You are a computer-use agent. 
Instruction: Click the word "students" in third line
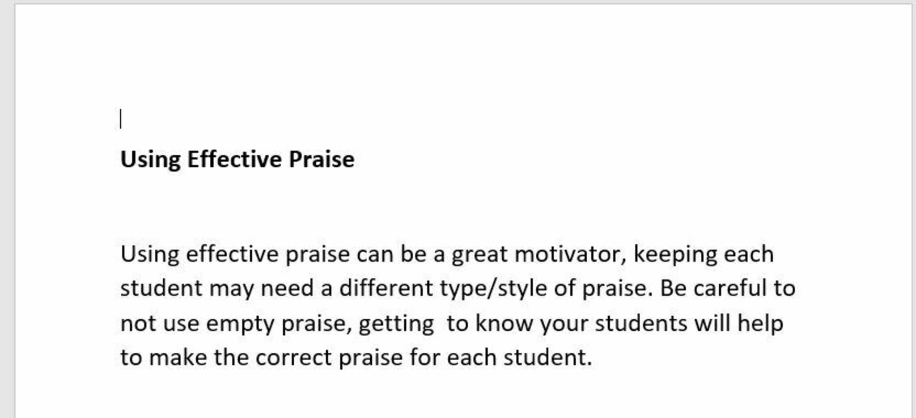pyautogui.click(x=640, y=323)
